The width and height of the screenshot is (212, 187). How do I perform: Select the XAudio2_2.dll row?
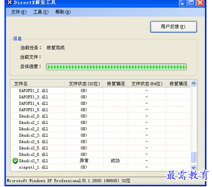(x=101, y=129)
